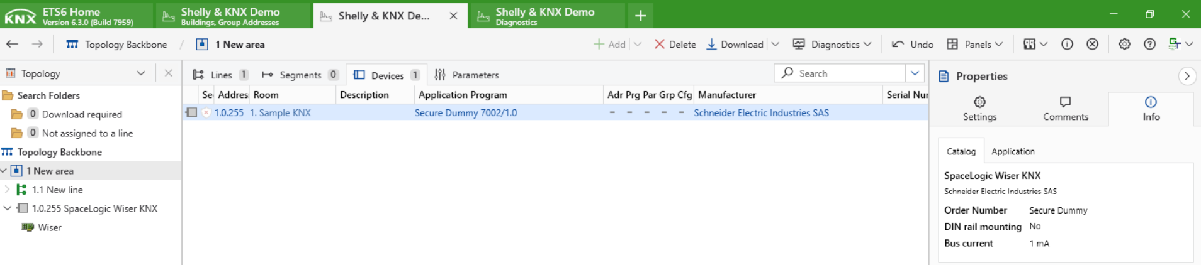Open the Diagnostics dropdown menu
This screenshot has width=1201, height=265.
pyautogui.click(x=832, y=44)
